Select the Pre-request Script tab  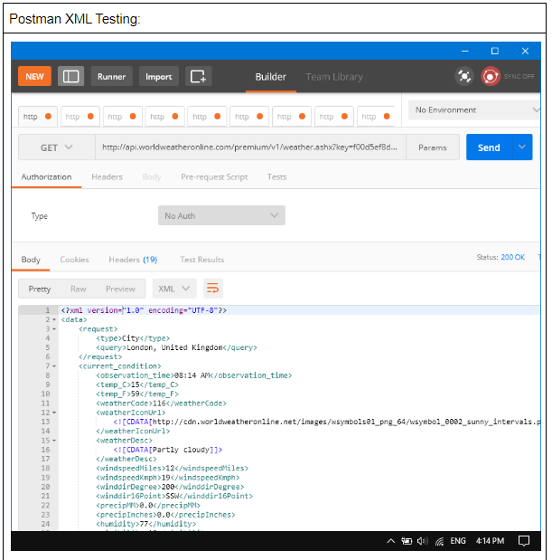click(214, 176)
